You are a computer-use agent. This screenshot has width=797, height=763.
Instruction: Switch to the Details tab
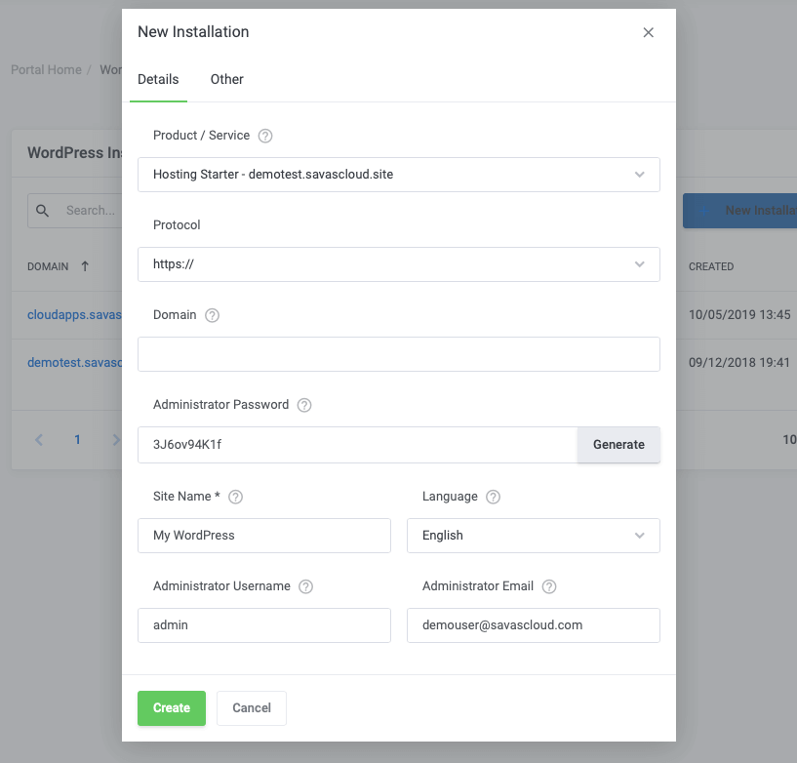click(158, 80)
